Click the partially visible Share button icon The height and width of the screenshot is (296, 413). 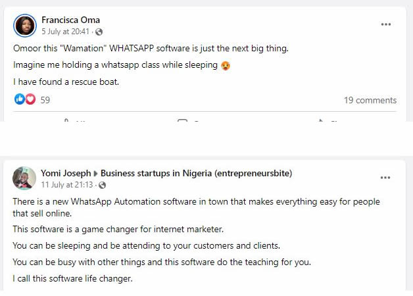[320, 120]
